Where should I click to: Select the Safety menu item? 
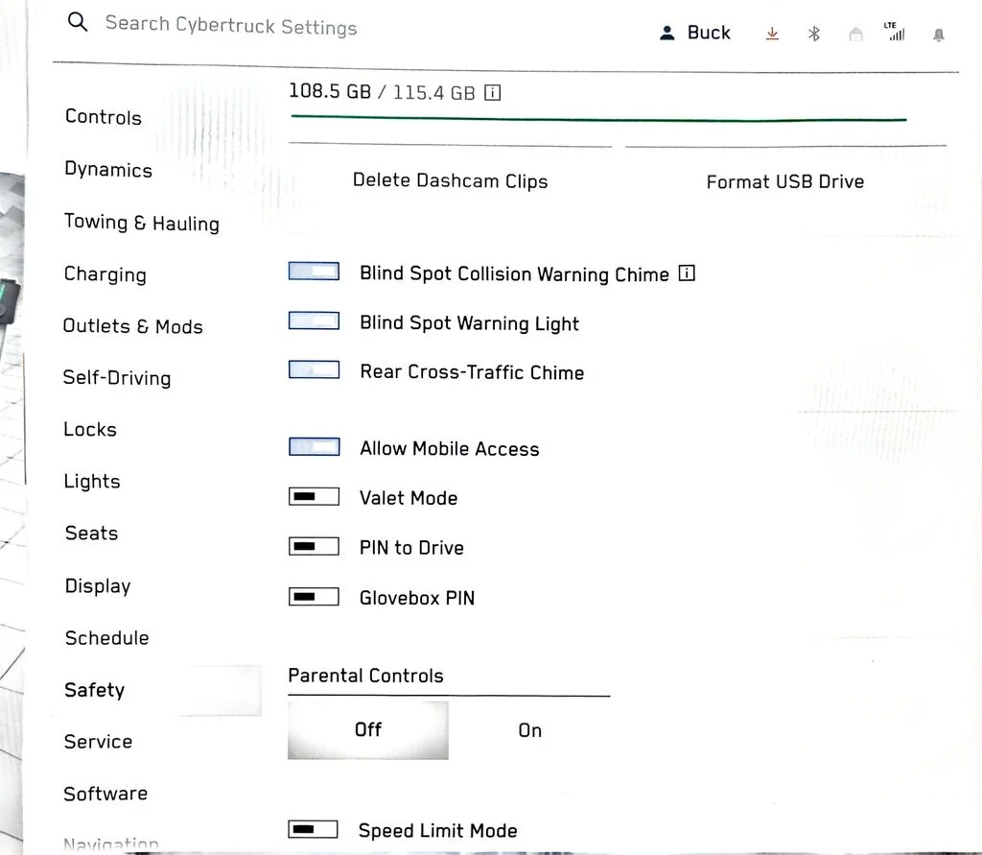[x=95, y=690]
